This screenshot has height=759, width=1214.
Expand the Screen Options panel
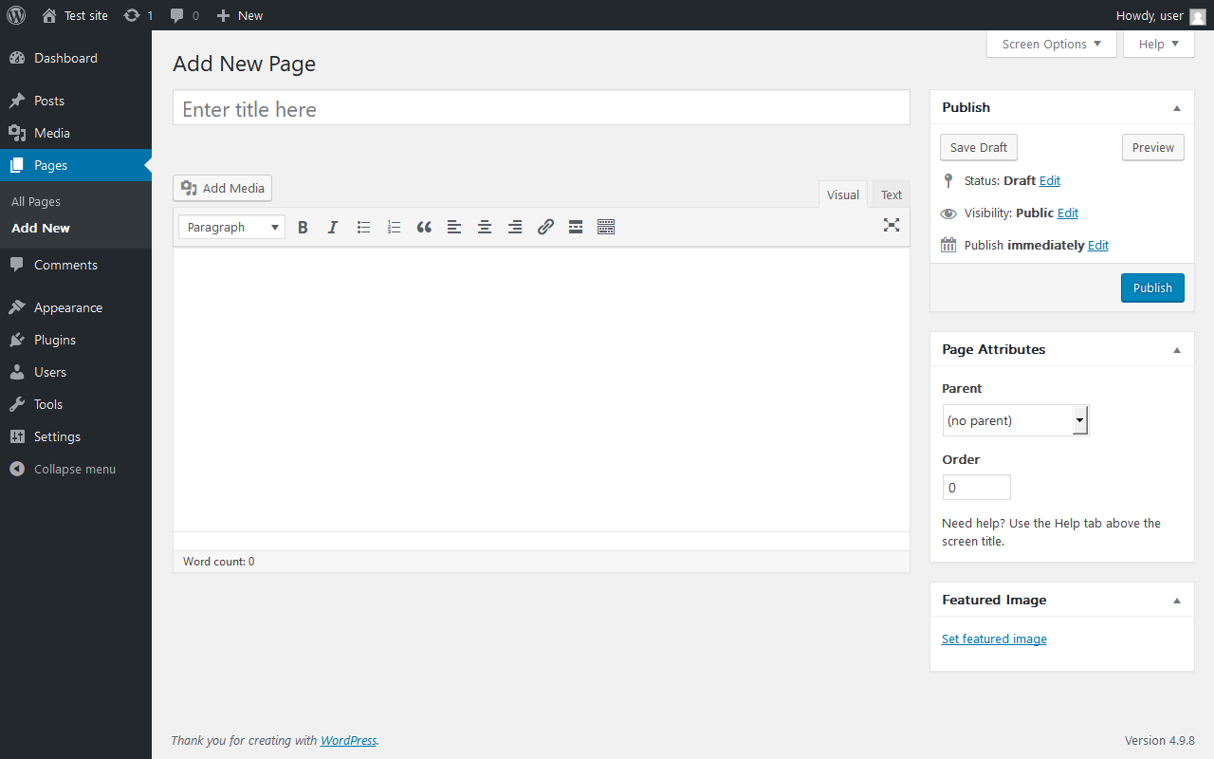click(x=1051, y=44)
